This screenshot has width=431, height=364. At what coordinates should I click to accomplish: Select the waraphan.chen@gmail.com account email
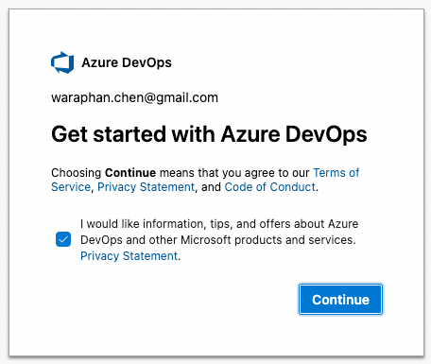click(x=134, y=97)
